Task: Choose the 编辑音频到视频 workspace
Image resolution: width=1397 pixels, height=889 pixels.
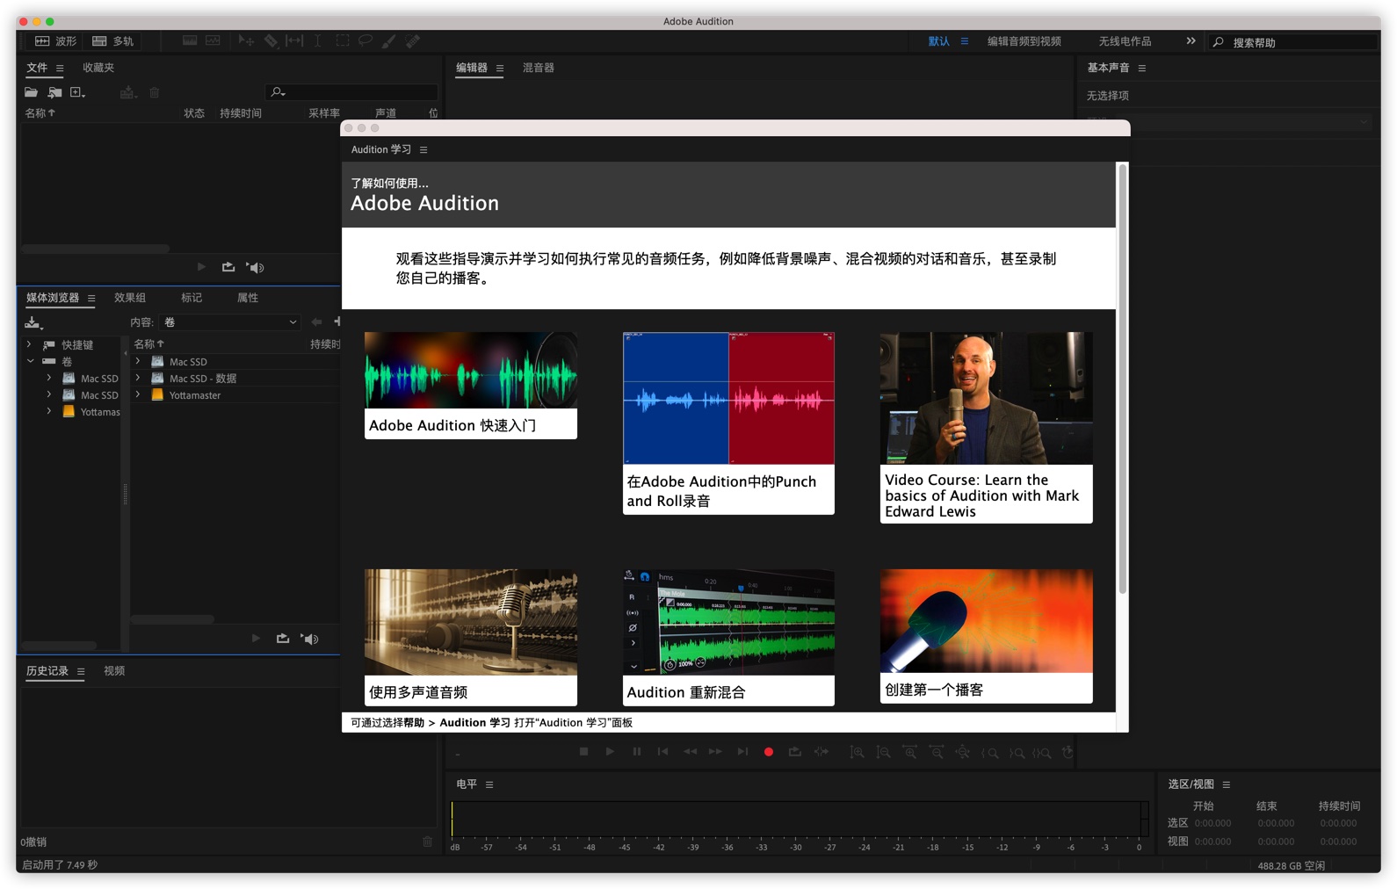Action: [x=1024, y=41]
